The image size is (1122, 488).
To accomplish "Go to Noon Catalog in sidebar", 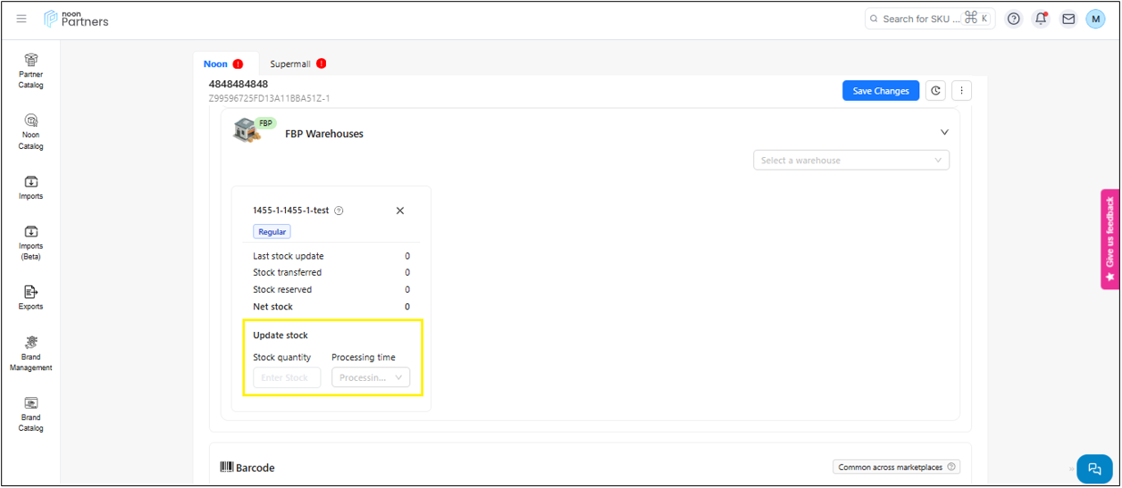I will [x=31, y=130].
